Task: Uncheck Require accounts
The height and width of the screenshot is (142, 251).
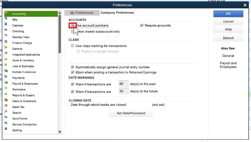Action: pyautogui.click(x=142, y=25)
